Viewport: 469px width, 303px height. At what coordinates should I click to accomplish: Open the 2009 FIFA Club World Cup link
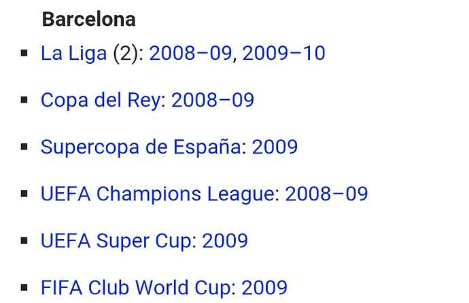tap(264, 288)
